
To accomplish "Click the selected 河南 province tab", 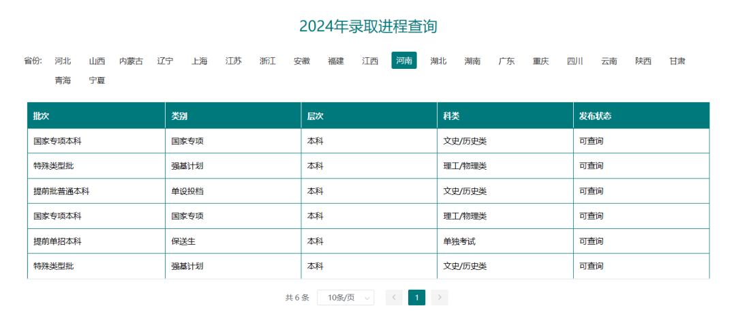I will (x=404, y=61).
